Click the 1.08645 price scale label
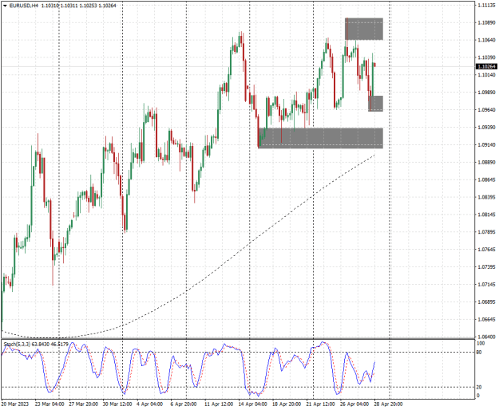The width and height of the screenshot is (499, 410). point(486,180)
